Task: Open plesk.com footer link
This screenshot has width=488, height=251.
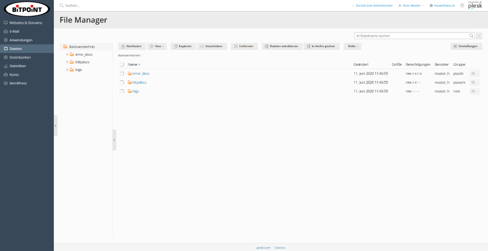Action: [x=263, y=248]
